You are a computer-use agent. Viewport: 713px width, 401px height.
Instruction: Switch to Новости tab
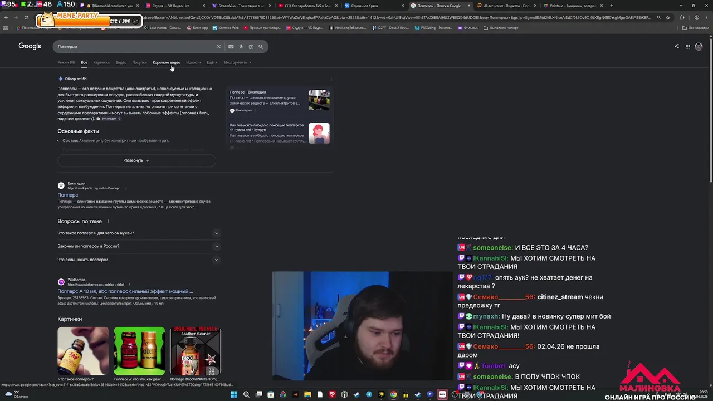(193, 62)
